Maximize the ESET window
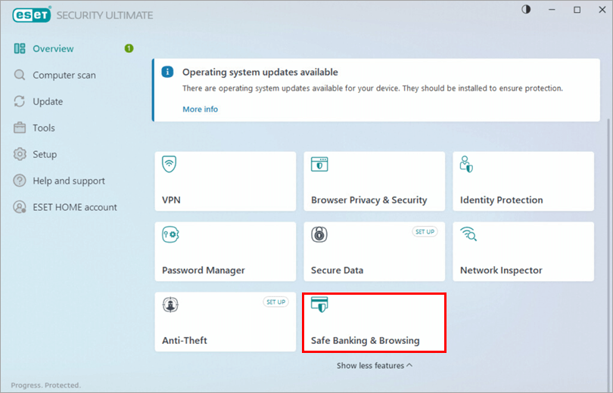The width and height of the screenshot is (613, 393). (x=577, y=10)
